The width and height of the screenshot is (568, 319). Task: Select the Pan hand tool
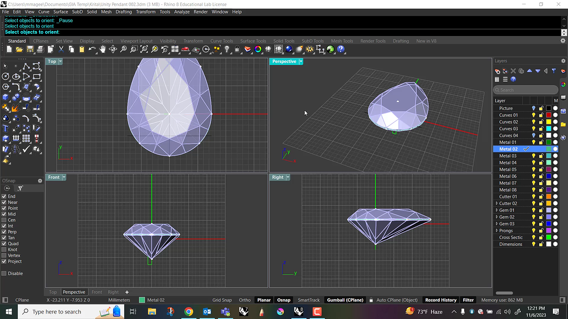[103, 49]
